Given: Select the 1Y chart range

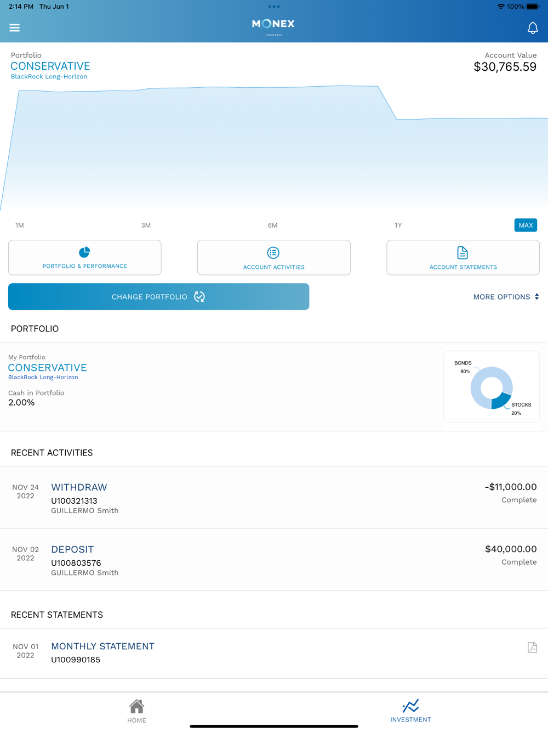Looking at the screenshot, I should point(398,226).
